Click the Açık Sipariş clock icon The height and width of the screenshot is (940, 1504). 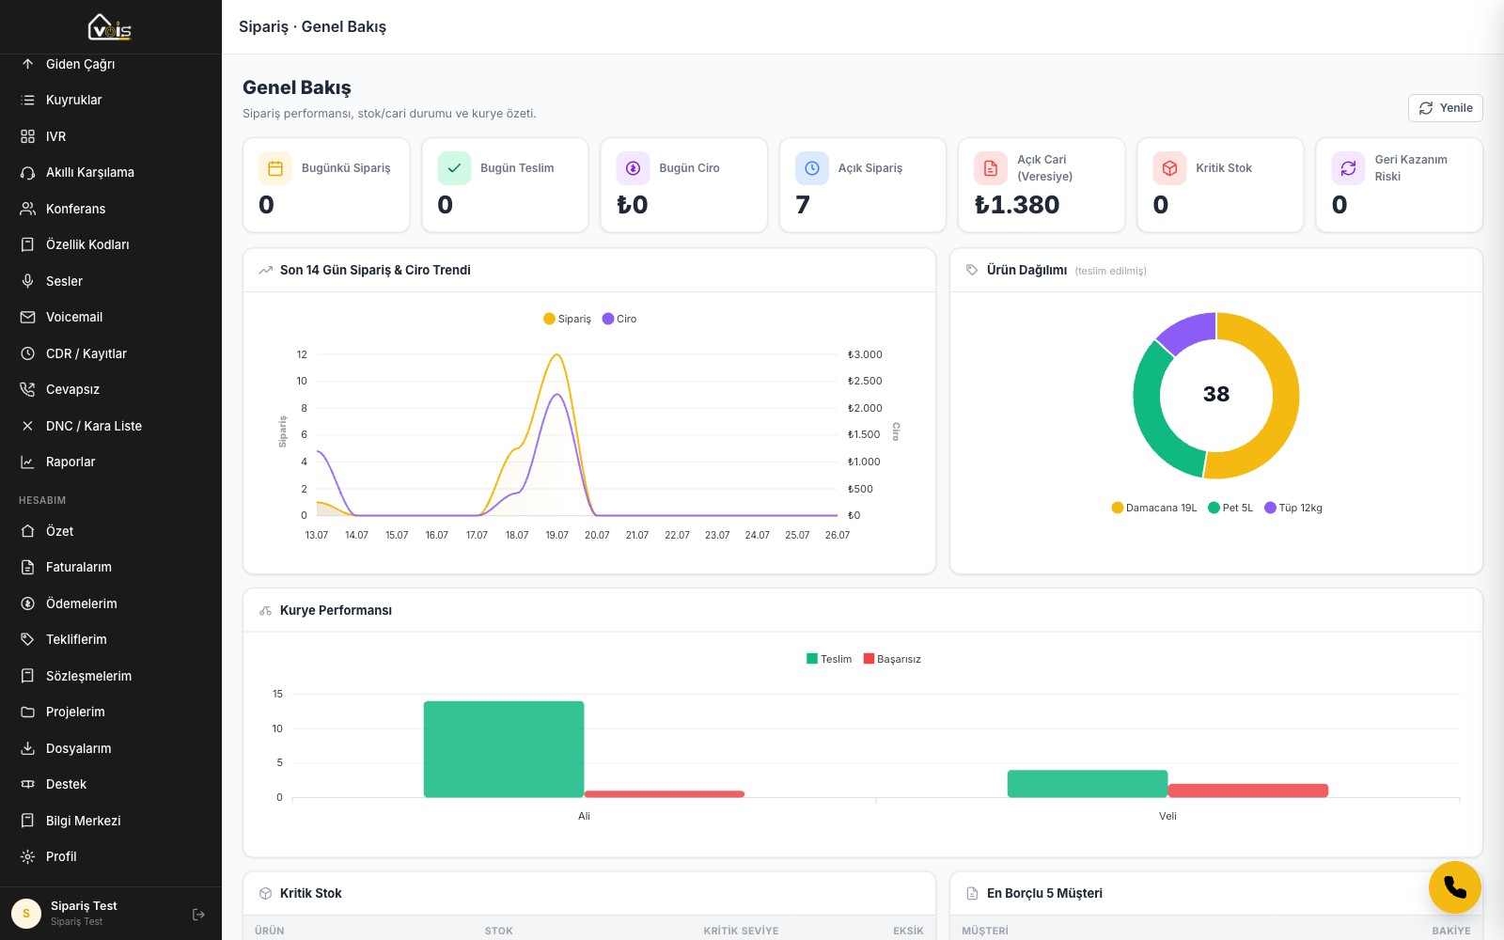(x=812, y=168)
